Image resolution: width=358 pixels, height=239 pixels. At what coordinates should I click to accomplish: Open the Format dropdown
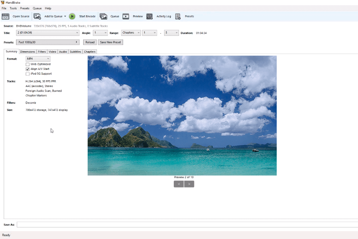(37, 59)
